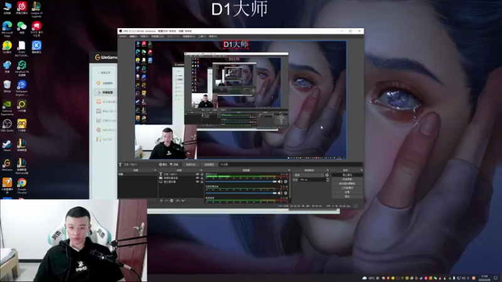Image resolution: width=502 pixels, height=282 pixels.
Task: Lock the display capture source
Action: 202,182
